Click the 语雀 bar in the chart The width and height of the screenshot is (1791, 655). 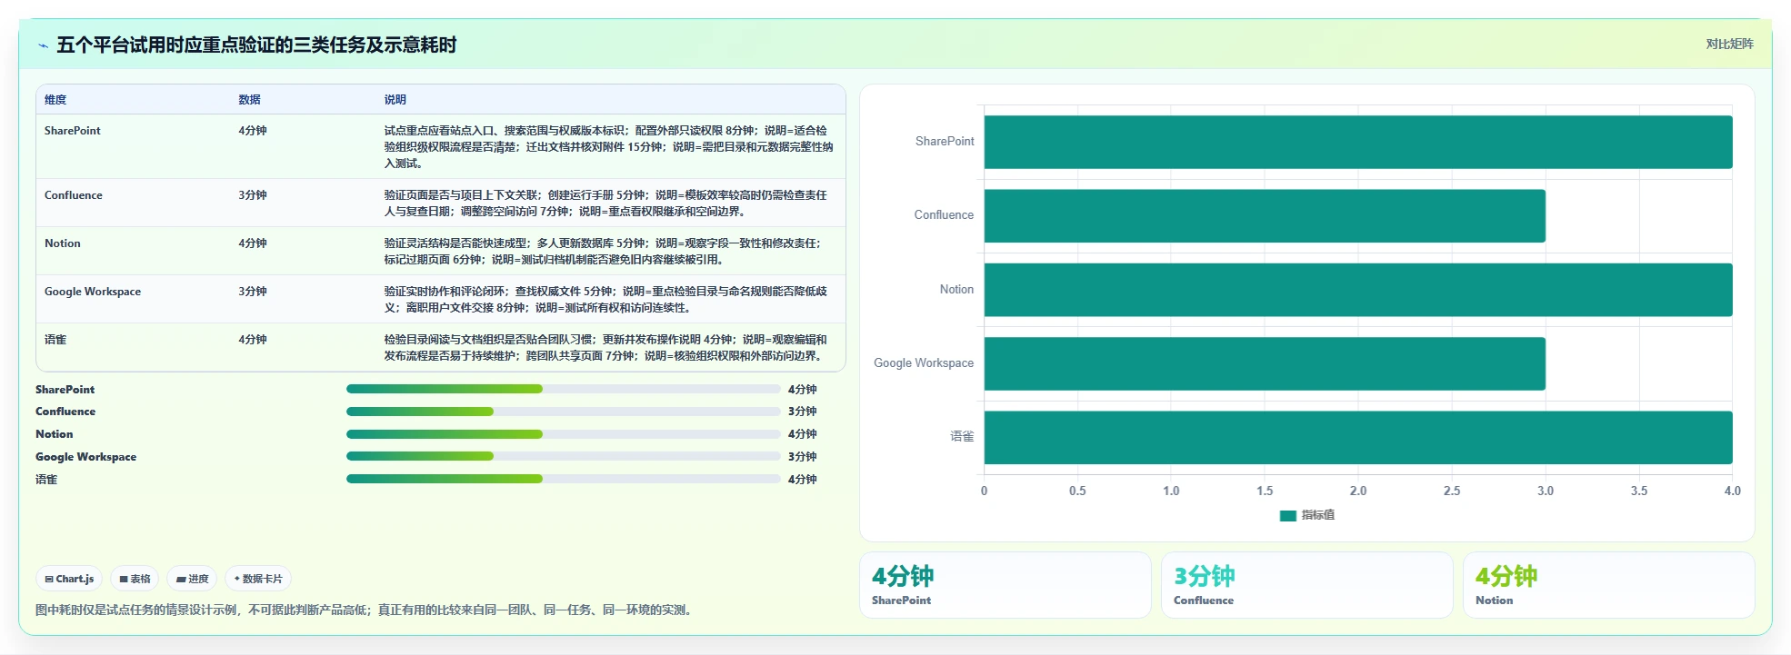(x=1358, y=438)
